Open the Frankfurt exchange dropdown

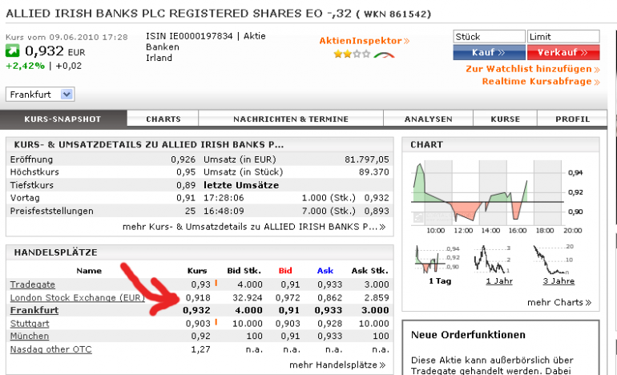coord(40,95)
